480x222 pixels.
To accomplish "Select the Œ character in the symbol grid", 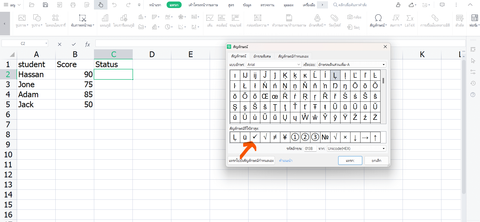I will (265, 96).
